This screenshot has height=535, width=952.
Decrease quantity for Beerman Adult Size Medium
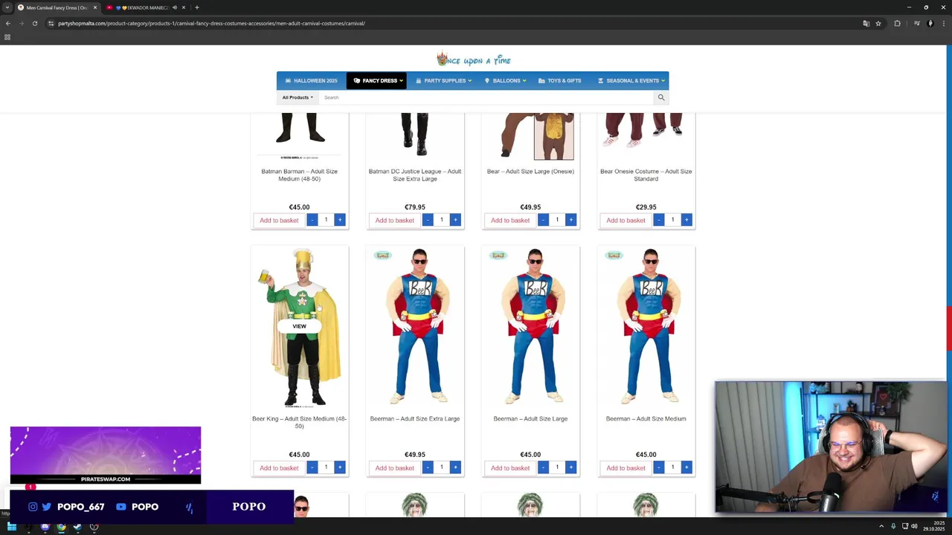tap(659, 467)
